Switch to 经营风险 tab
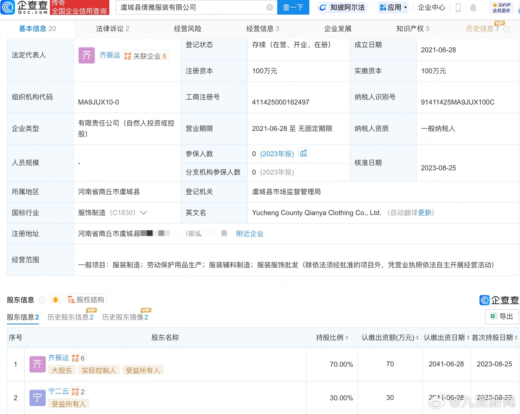Viewport: 520px width, 414px height. [x=188, y=29]
